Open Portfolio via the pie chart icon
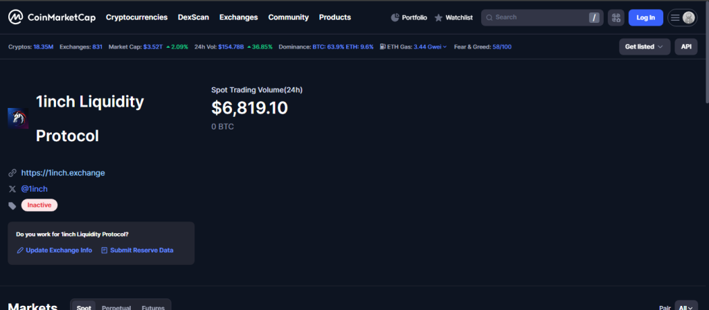 click(x=395, y=17)
